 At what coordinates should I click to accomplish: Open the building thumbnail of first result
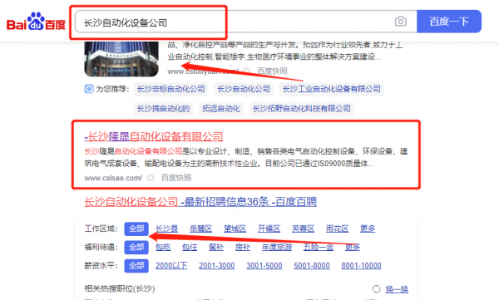click(x=121, y=59)
